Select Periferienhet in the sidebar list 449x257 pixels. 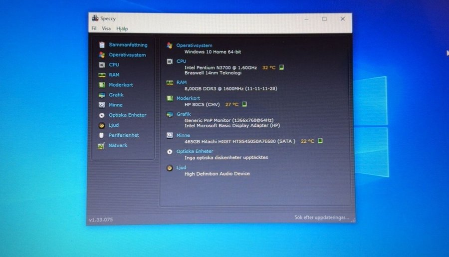tap(124, 135)
